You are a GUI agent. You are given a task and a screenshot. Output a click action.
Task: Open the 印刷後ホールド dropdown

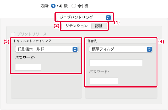pyautogui.click(x=47, y=49)
